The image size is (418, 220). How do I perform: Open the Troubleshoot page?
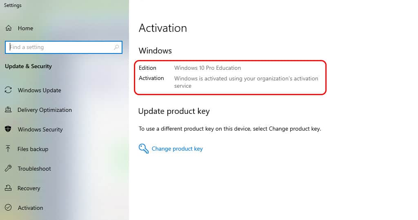click(34, 169)
